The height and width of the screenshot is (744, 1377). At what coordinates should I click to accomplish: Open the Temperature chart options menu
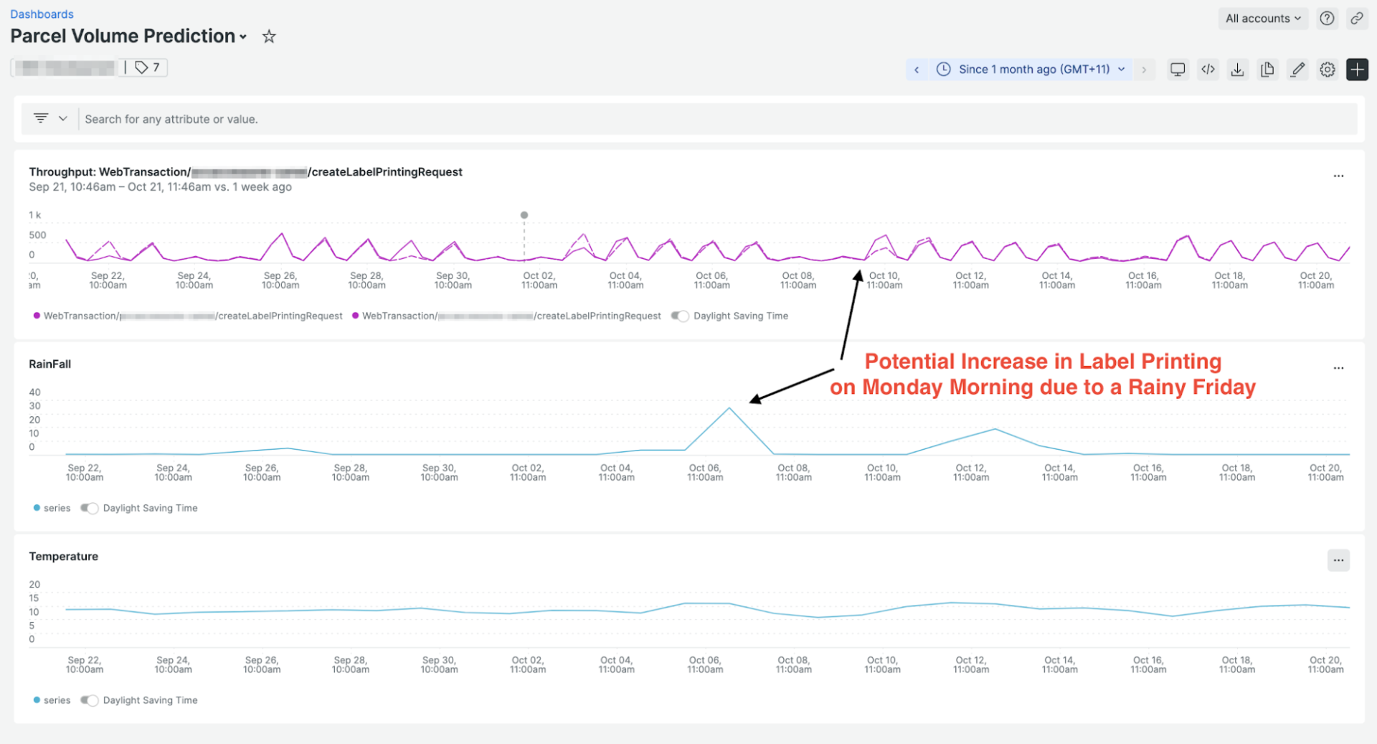click(1338, 560)
